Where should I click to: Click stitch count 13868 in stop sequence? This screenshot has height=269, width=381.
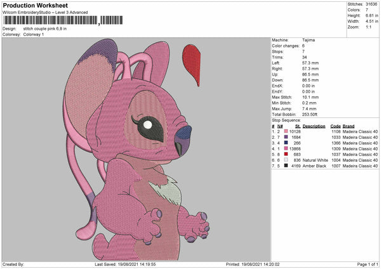tap(295, 149)
